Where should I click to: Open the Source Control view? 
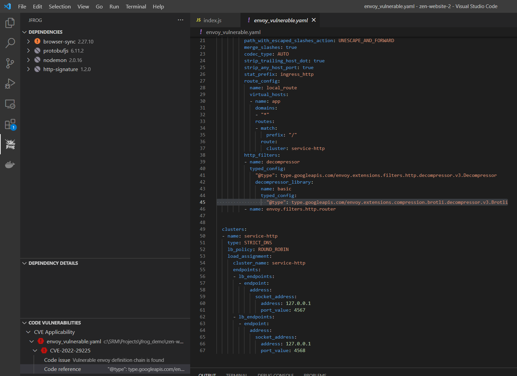[x=10, y=63]
